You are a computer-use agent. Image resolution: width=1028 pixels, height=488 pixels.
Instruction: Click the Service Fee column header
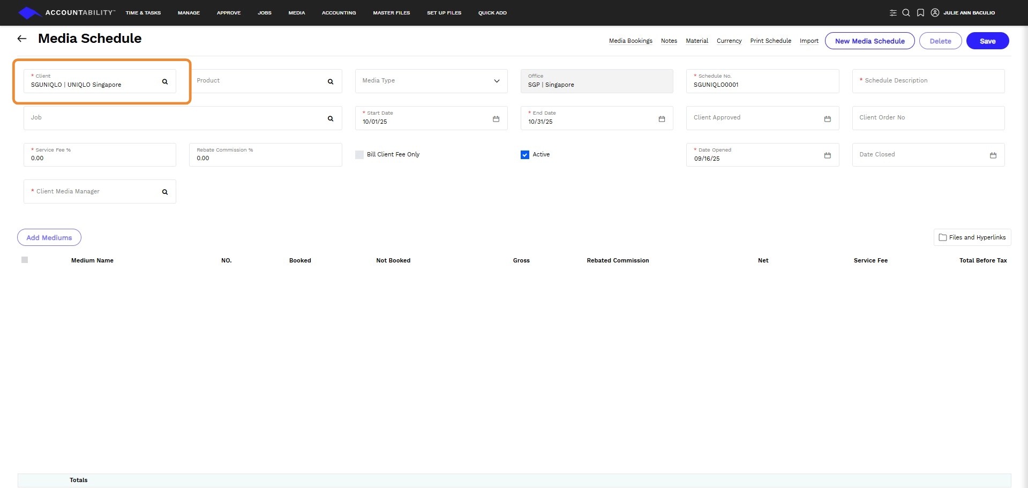tap(871, 260)
